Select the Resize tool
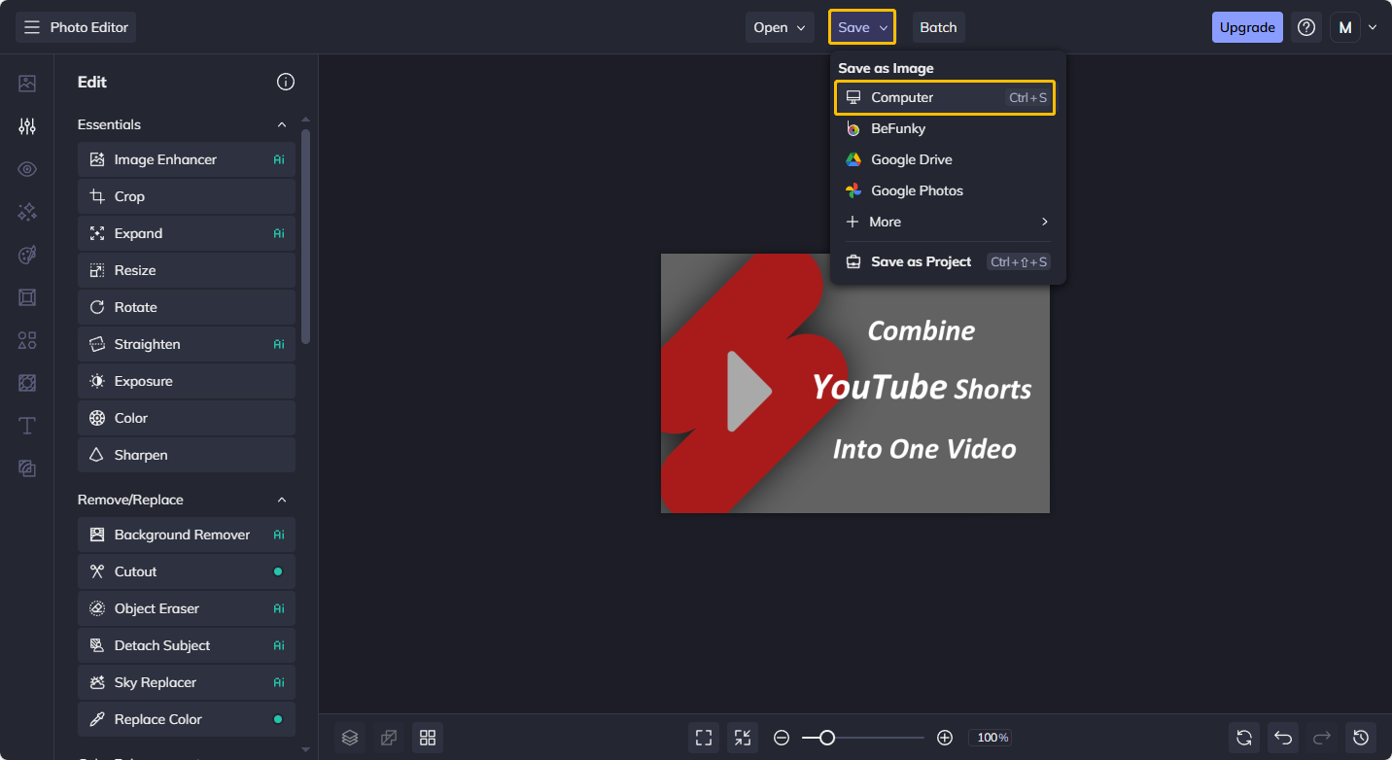Screen dimensions: 1392x760 pos(187,270)
